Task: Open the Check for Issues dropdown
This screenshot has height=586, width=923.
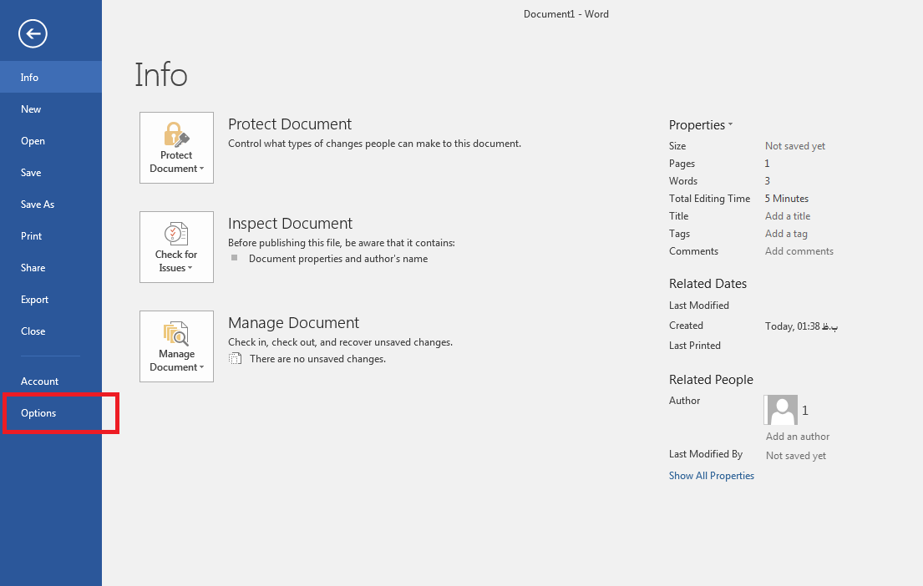Action: click(x=176, y=247)
